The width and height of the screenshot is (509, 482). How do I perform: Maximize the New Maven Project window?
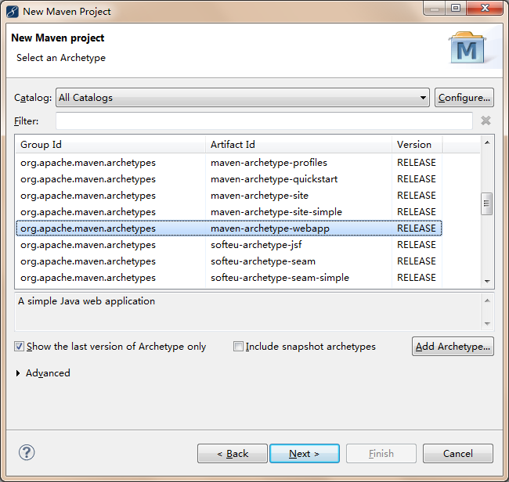click(x=456, y=8)
